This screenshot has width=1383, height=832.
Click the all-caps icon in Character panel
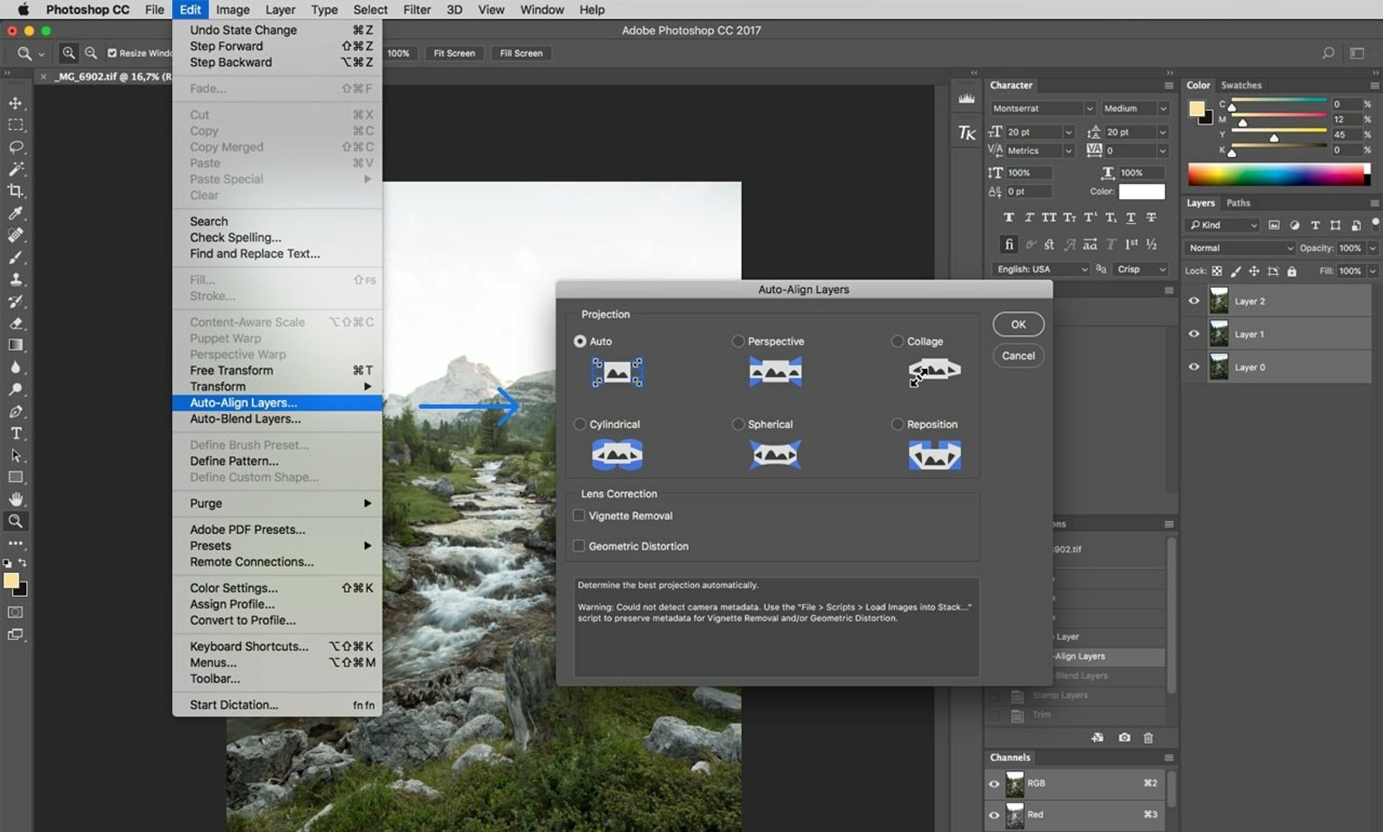[x=1049, y=218]
